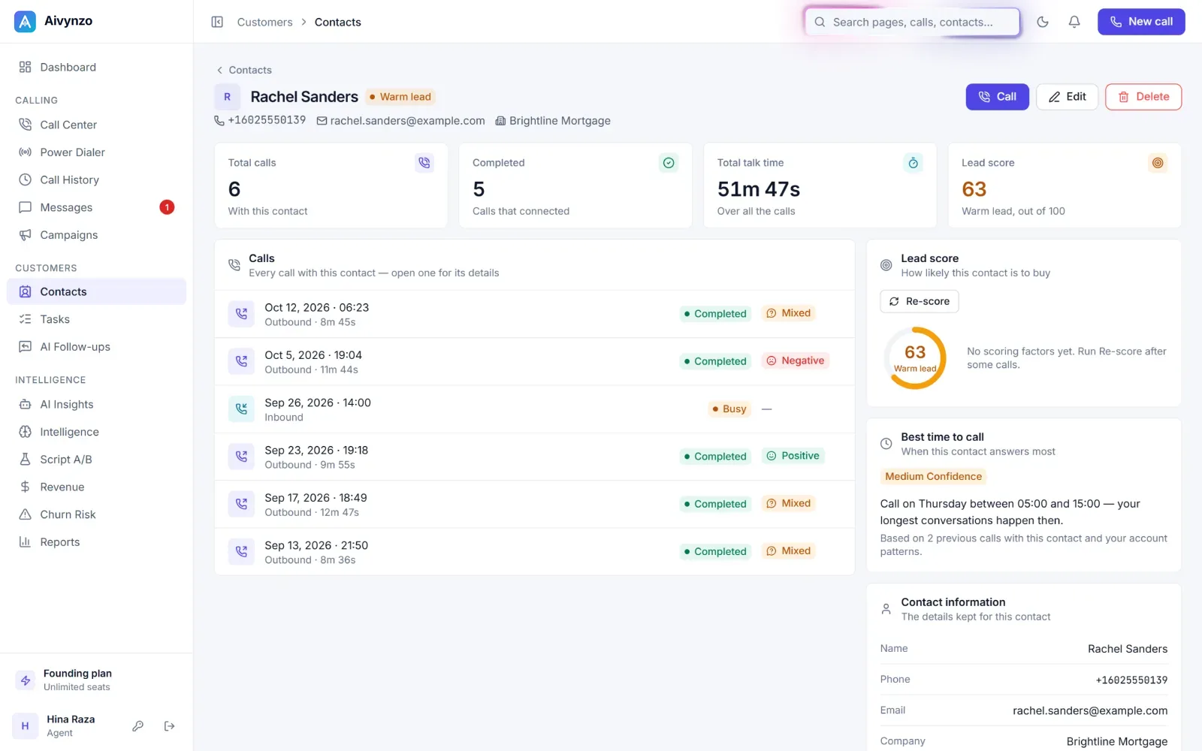The image size is (1202, 751).
Task: Click the 63 lead score ring
Action: 915,357
